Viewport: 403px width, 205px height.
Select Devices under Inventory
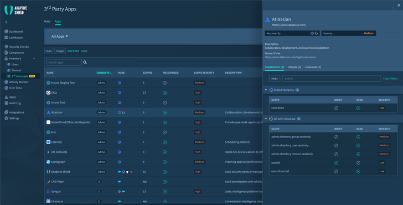click(x=14, y=70)
